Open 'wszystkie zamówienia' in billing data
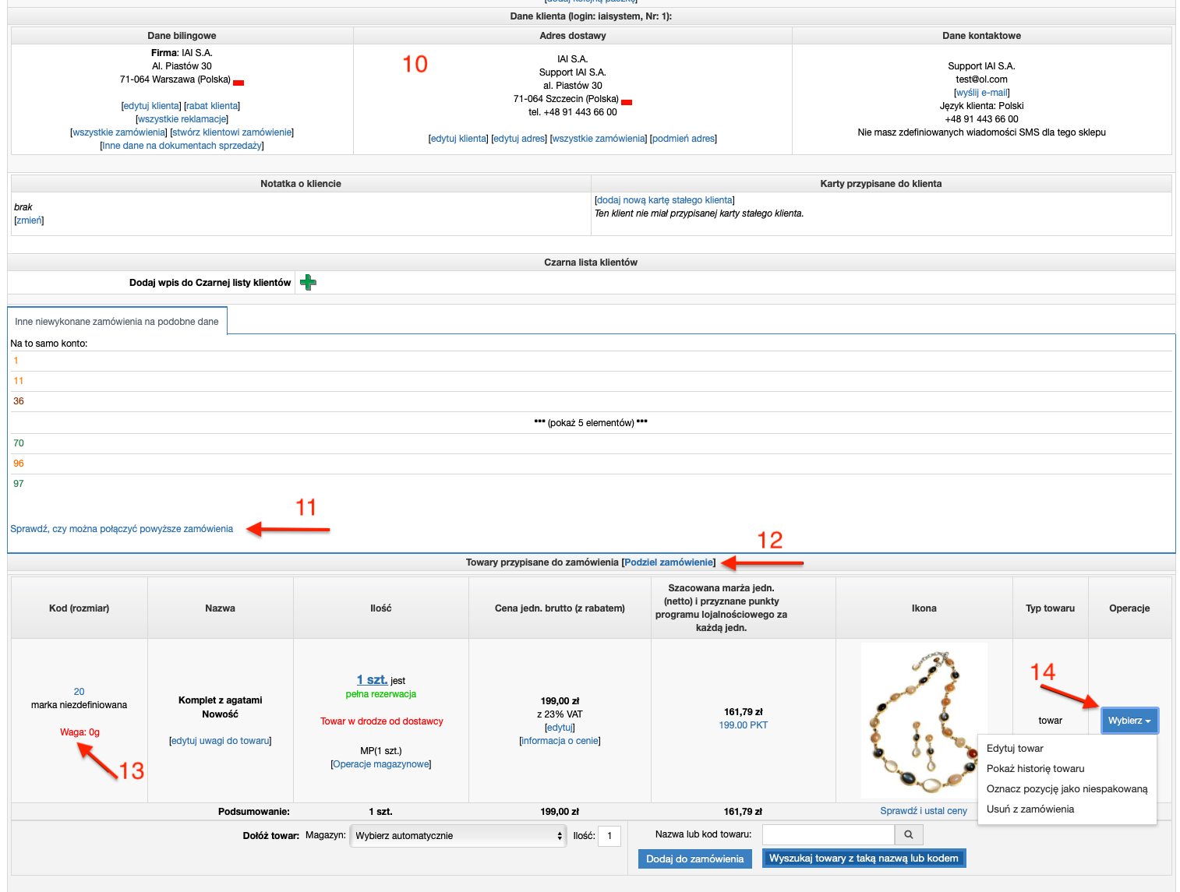Screen dimensions: 1180x892 click(x=118, y=132)
